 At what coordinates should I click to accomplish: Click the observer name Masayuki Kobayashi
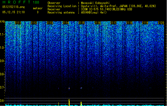95,3
